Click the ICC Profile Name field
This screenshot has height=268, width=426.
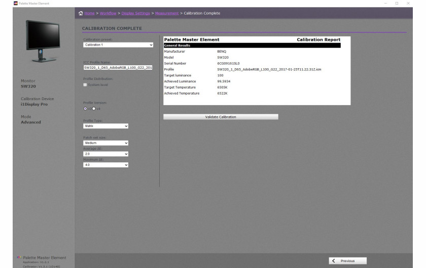click(x=118, y=67)
